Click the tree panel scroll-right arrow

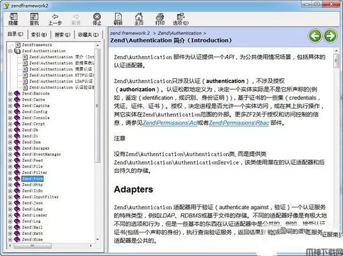(x=91, y=246)
